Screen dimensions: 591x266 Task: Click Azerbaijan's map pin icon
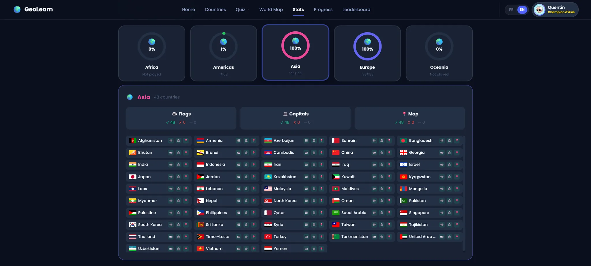coord(321,140)
